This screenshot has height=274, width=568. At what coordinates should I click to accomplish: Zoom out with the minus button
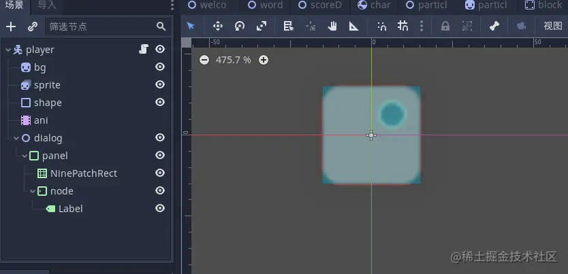[204, 60]
